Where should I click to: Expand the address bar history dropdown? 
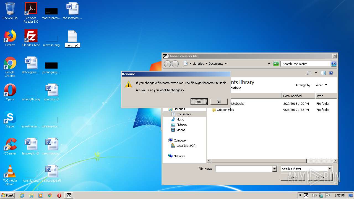[x=269, y=64]
